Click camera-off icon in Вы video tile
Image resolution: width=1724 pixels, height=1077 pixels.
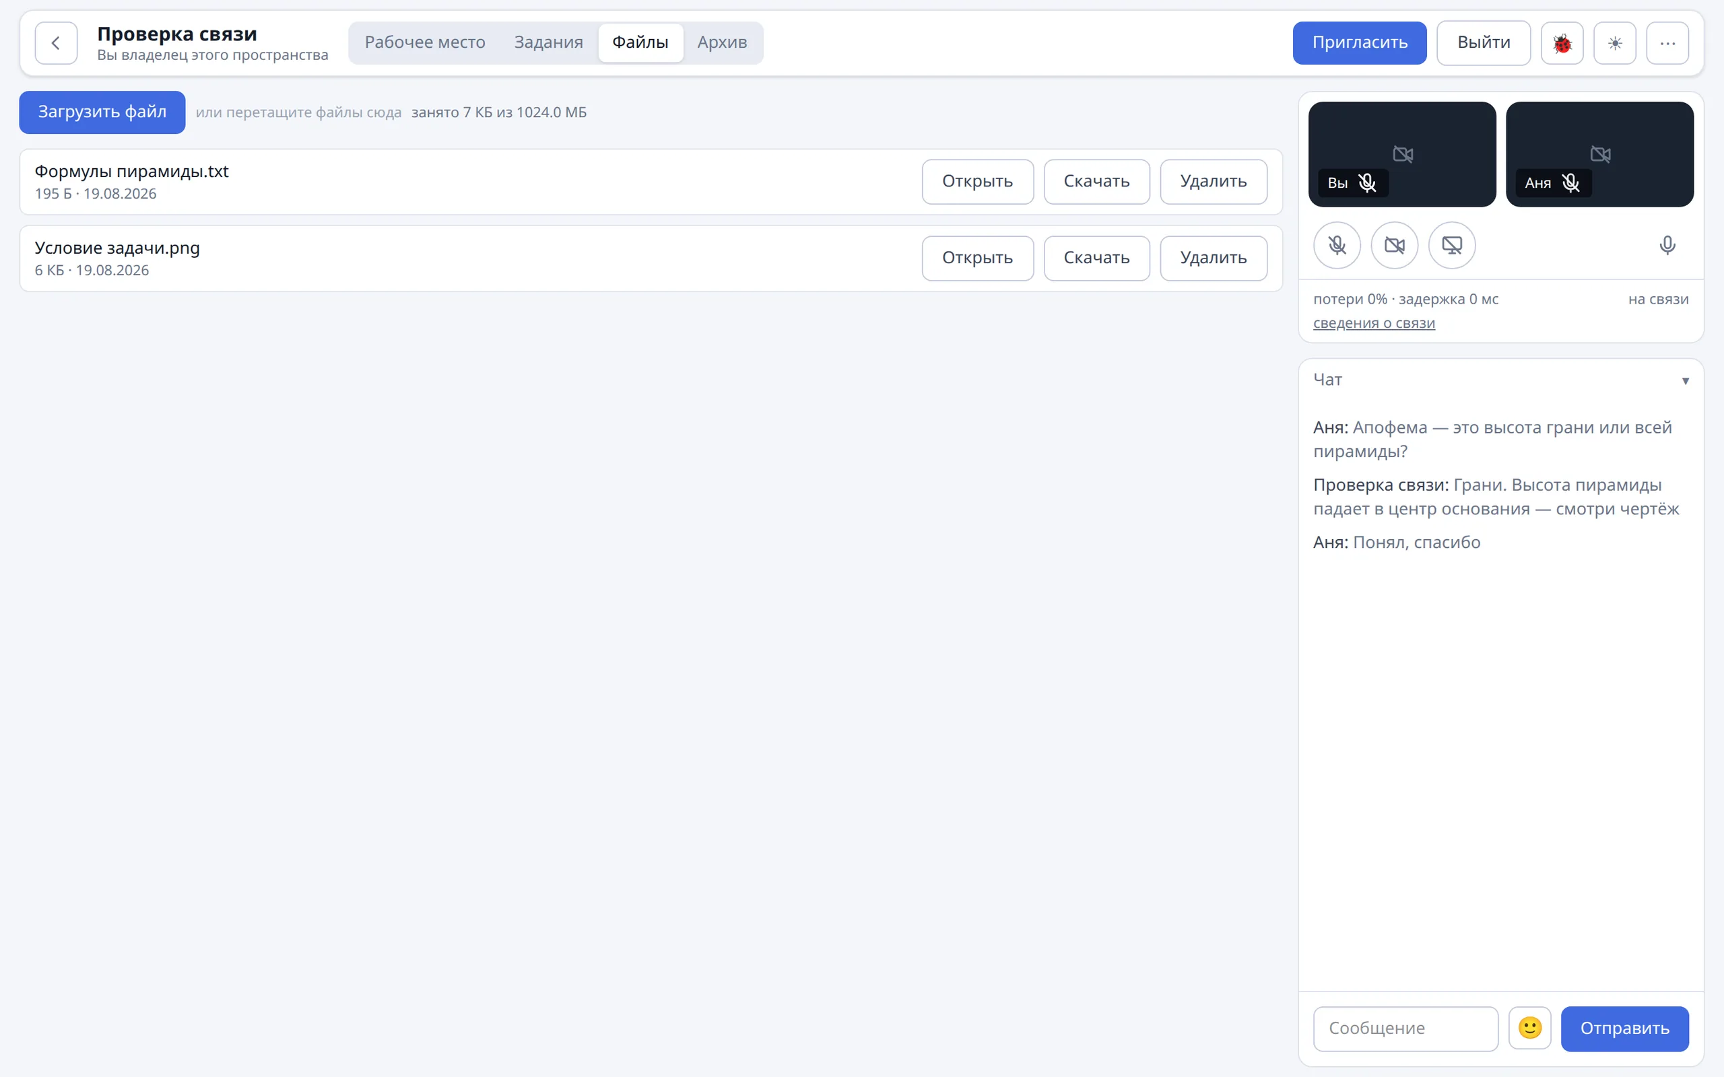[x=1403, y=154]
